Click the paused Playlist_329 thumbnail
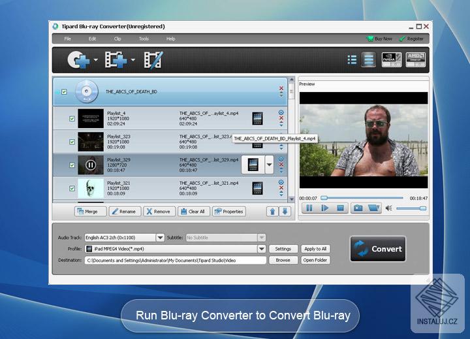Screen dimensions: 470x339 tap(91, 165)
